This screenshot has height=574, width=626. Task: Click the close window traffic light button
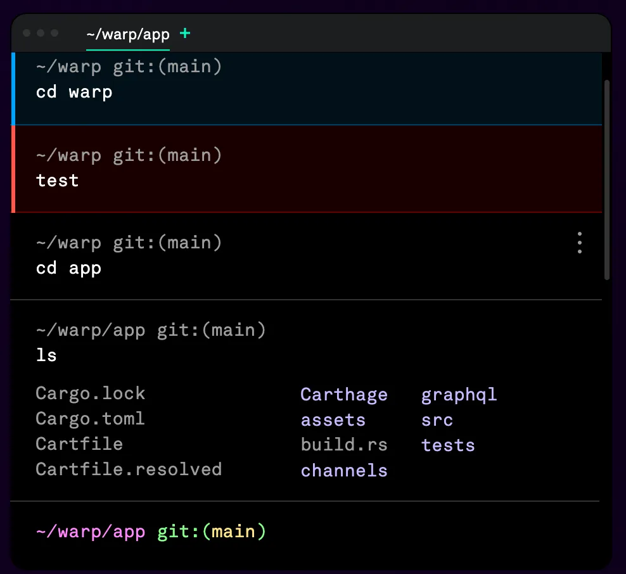[x=27, y=33]
